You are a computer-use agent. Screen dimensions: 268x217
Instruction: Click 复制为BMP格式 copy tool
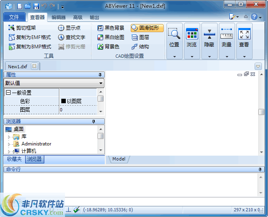point(30,47)
